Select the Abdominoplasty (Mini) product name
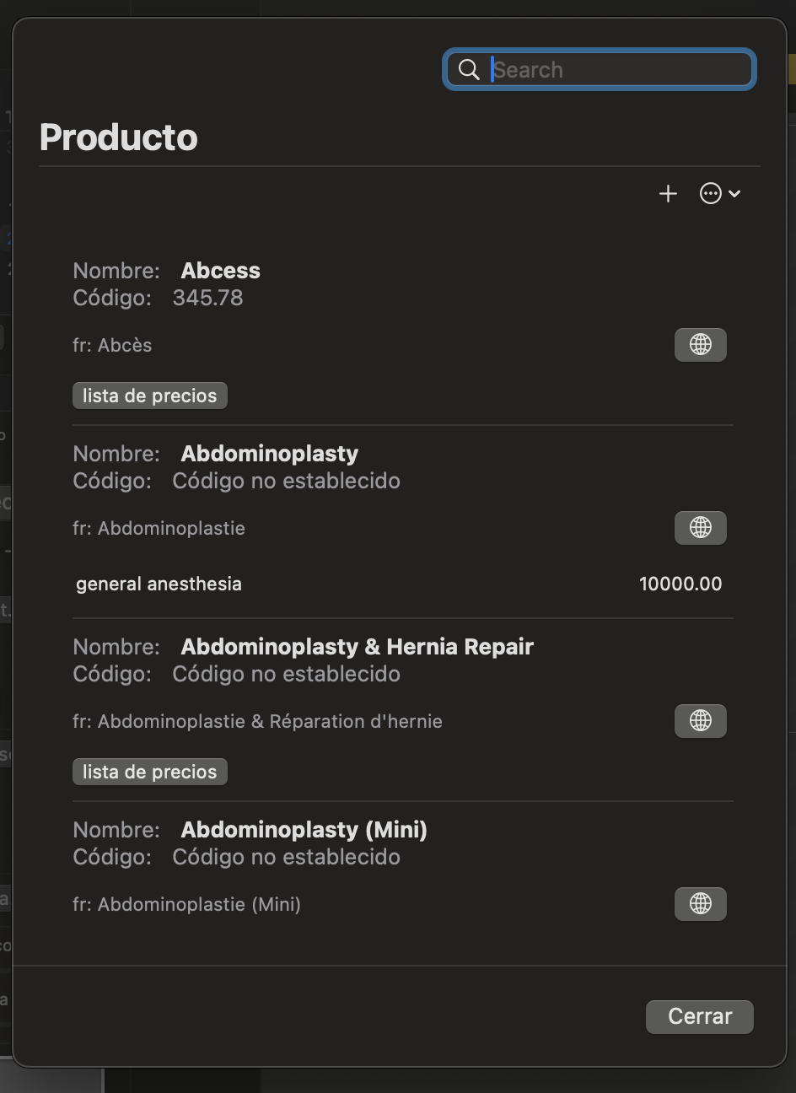This screenshot has height=1093, width=796. [304, 830]
